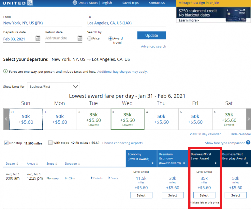251x210 pixels.
Task: Click the blue Update button
Action: coord(152,35)
